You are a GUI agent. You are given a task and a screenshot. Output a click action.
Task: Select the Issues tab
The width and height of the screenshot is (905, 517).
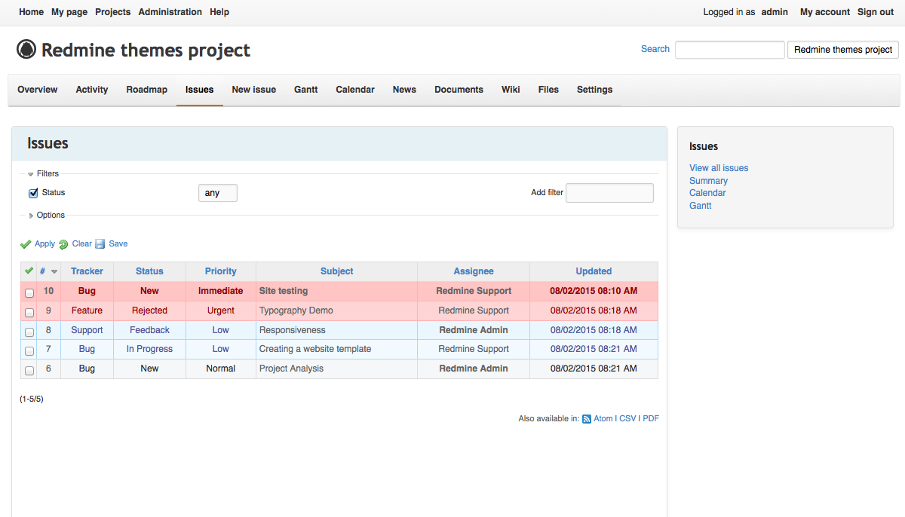[x=200, y=90]
